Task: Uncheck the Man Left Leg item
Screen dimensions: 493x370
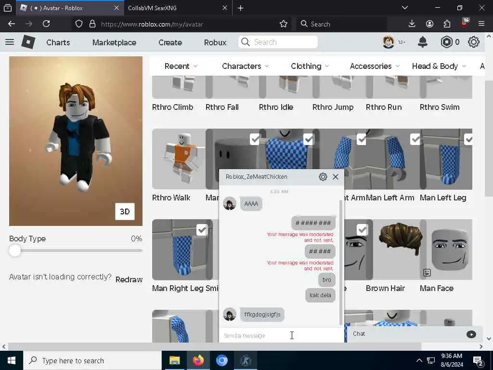Action: (468, 139)
